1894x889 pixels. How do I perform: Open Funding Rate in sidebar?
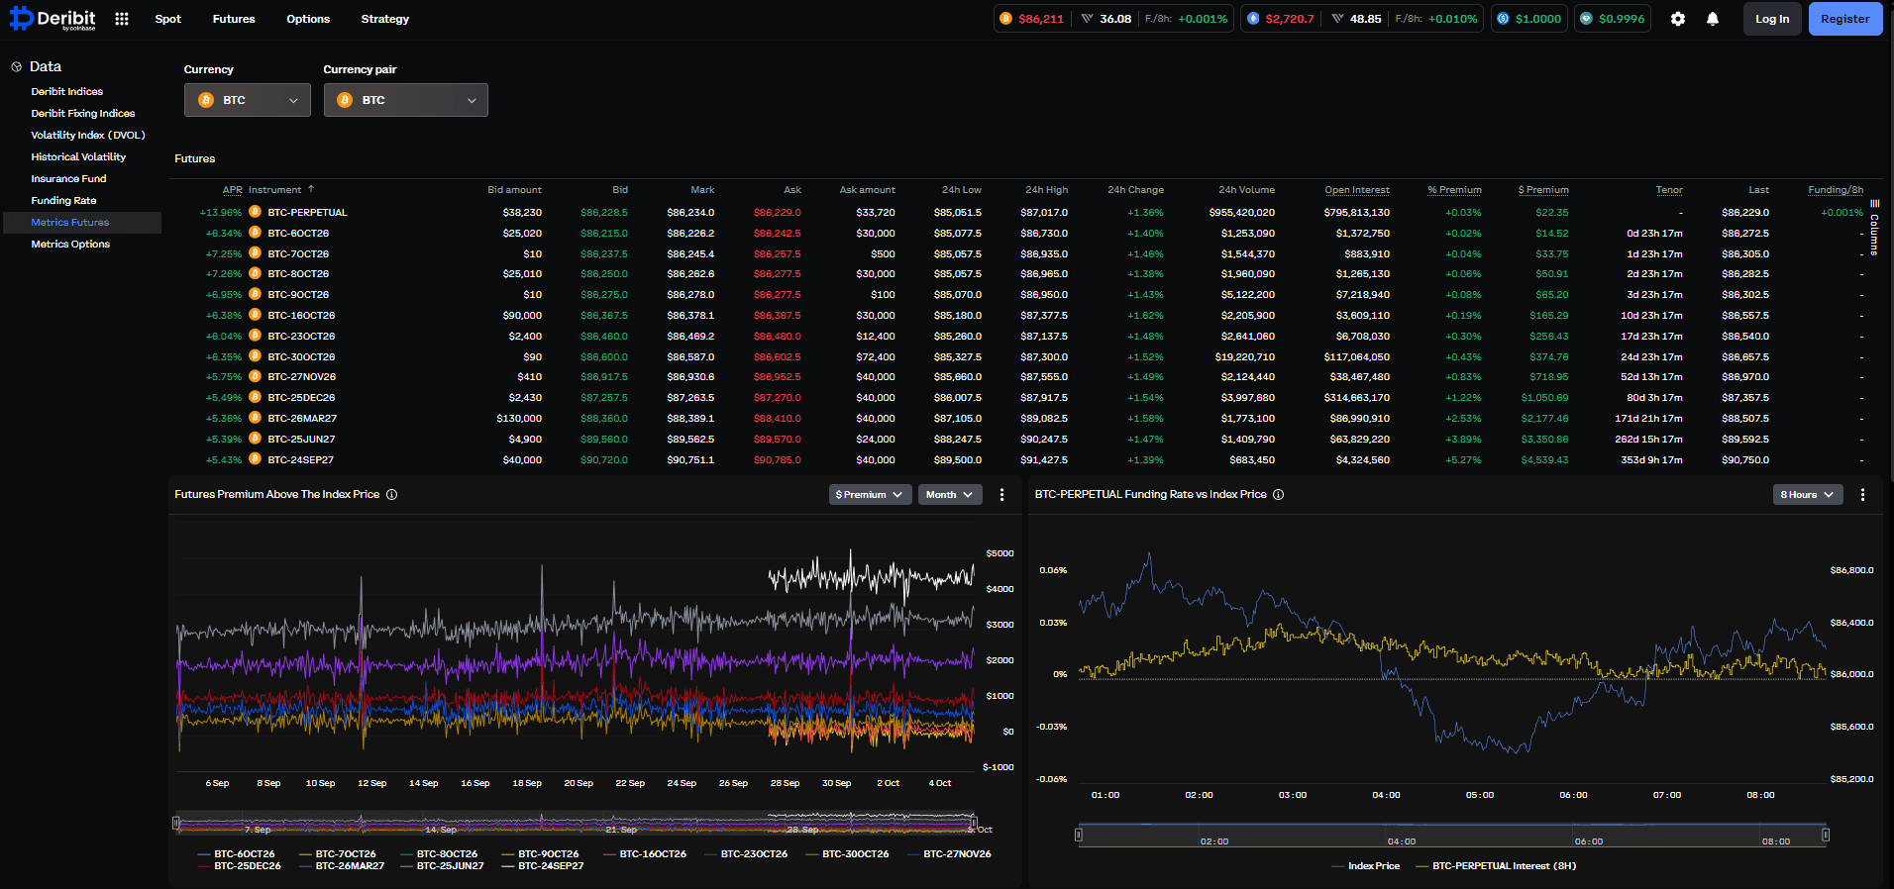tap(63, 201)
